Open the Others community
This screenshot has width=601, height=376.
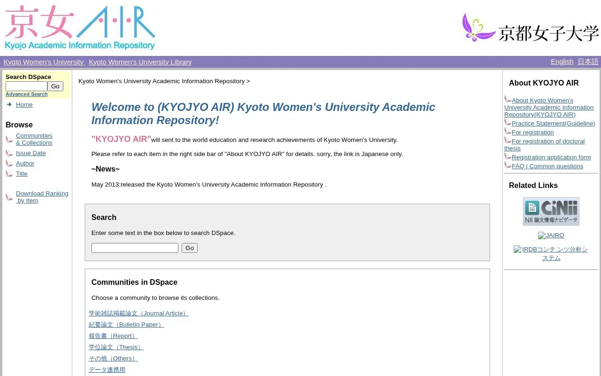[113, 359]
